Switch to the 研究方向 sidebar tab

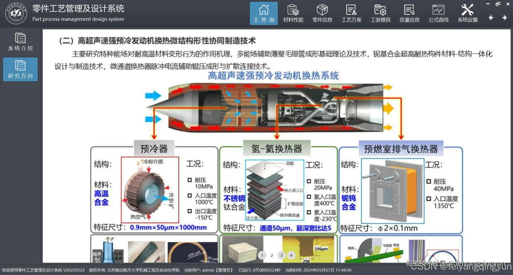click(x=20, y=69)
